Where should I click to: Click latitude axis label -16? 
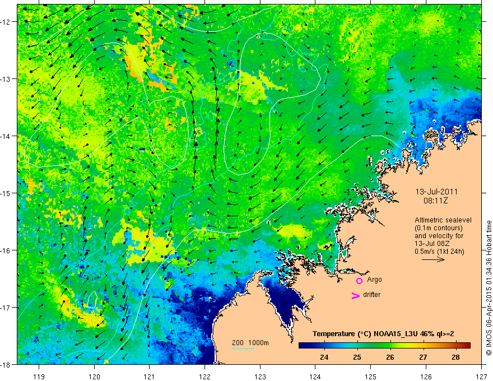(x=6, y=250)
